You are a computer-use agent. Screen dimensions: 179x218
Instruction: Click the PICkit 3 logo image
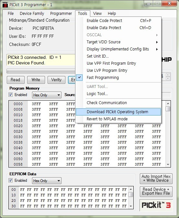coord(156,205)
